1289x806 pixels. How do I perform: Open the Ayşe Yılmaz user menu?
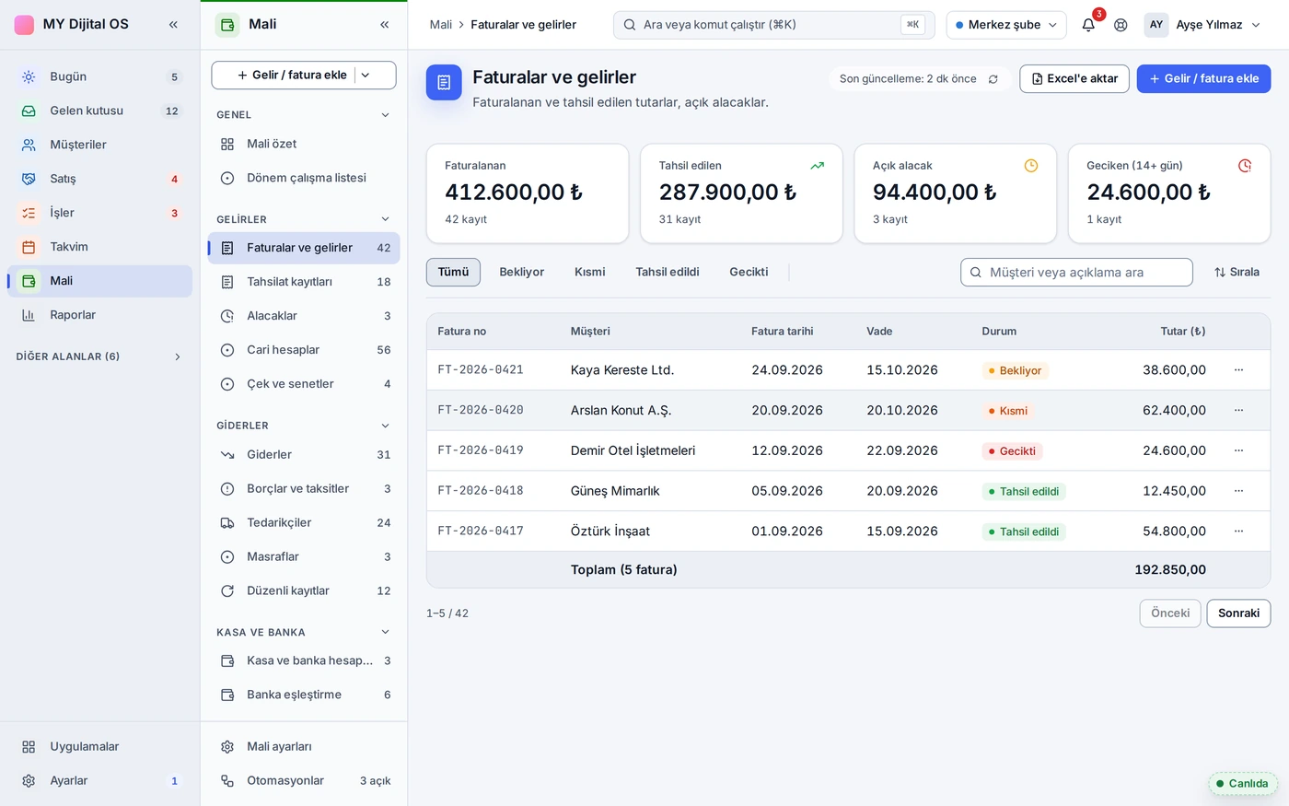pos(1202,25)
